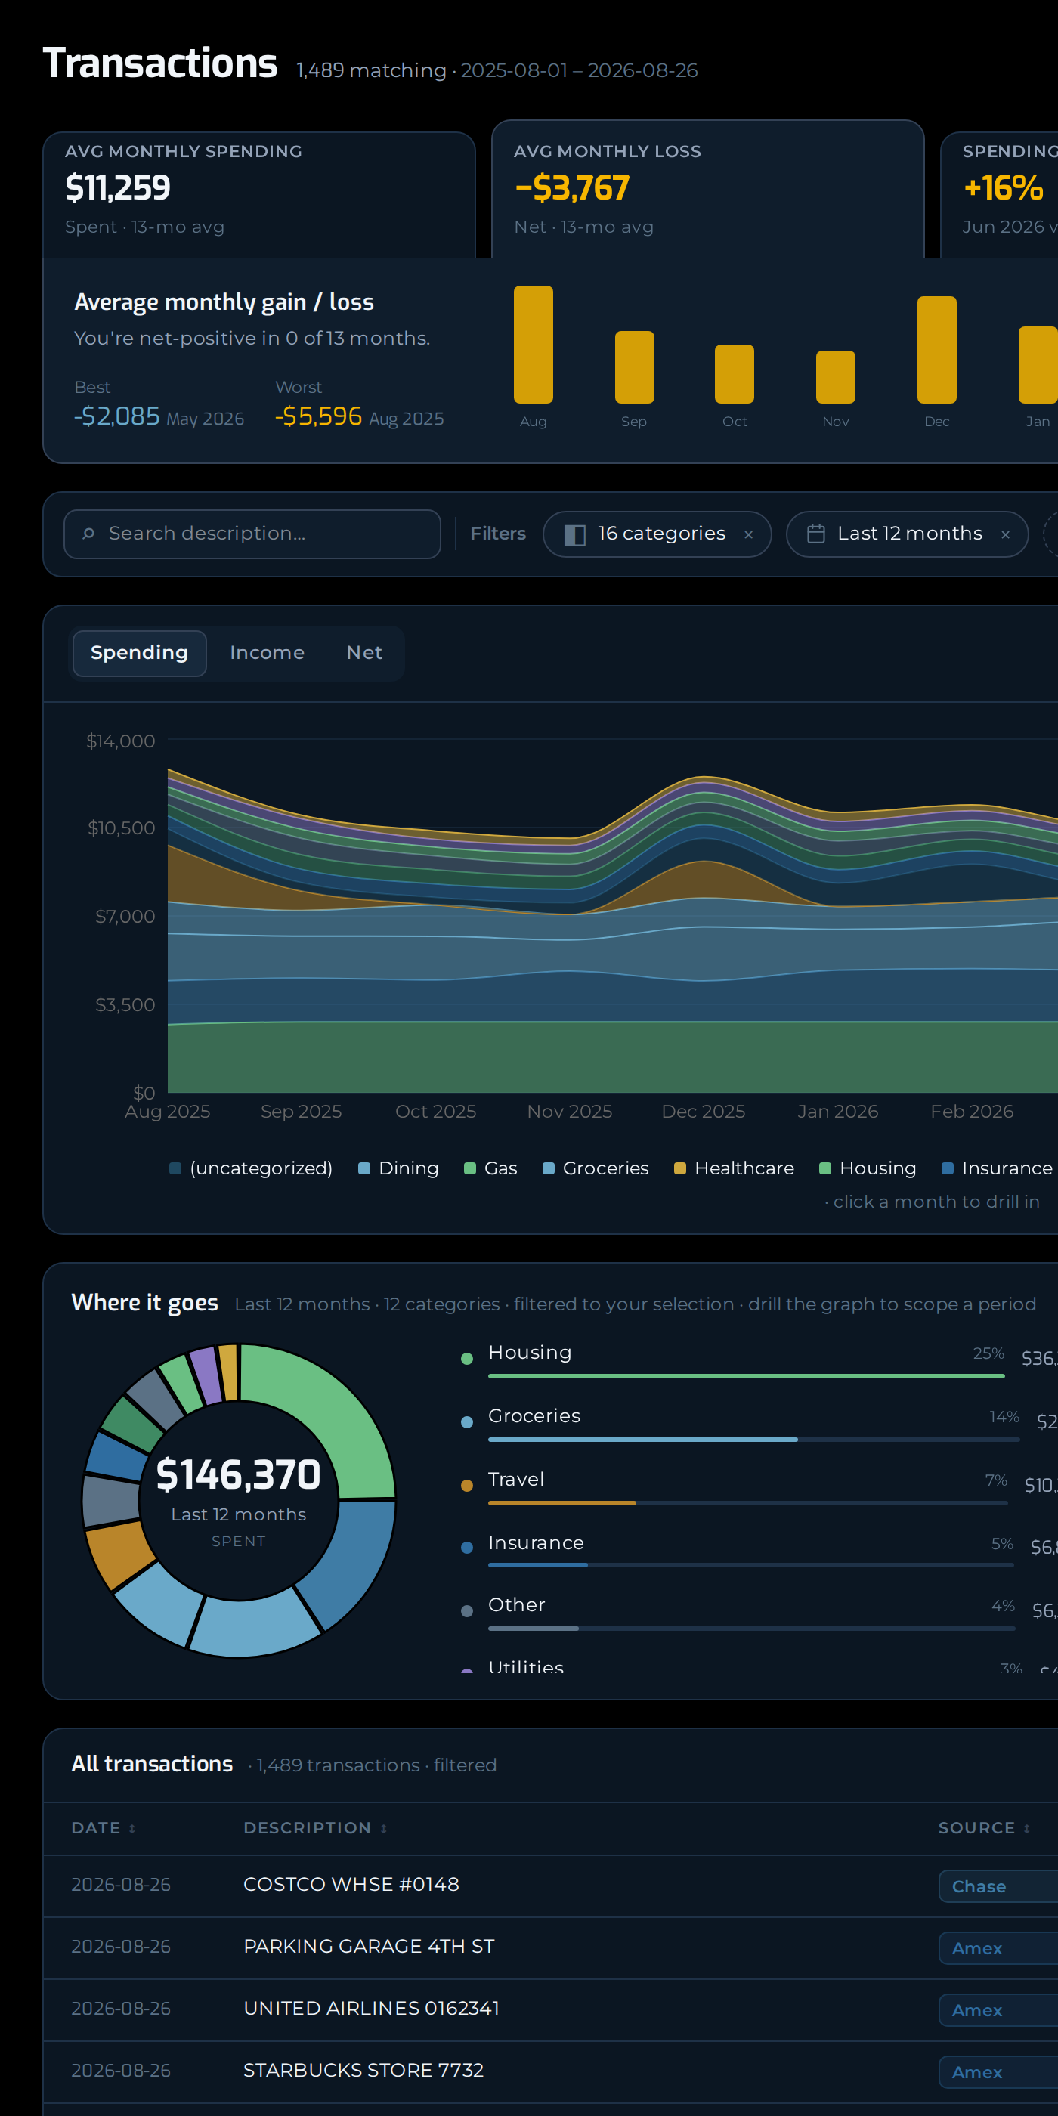1058x2116 pixels.
Task: Click the search magnifier icon
Action: click(x=88, y=534)
